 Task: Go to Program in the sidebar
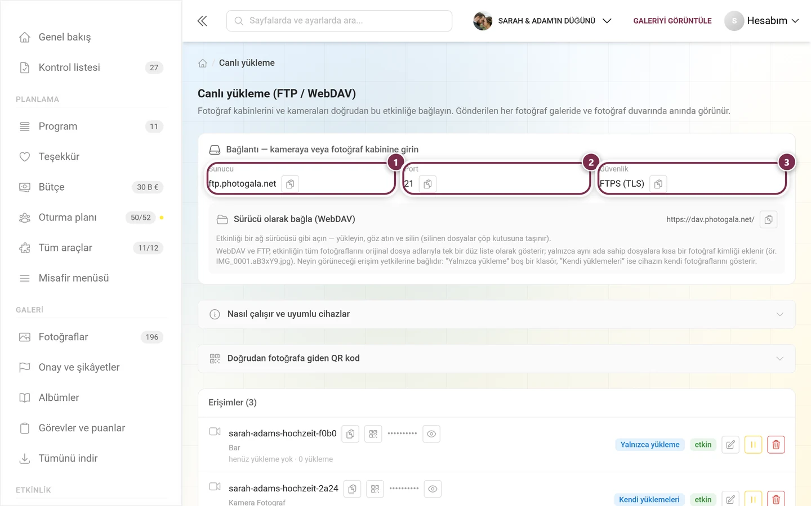point(91,126)
